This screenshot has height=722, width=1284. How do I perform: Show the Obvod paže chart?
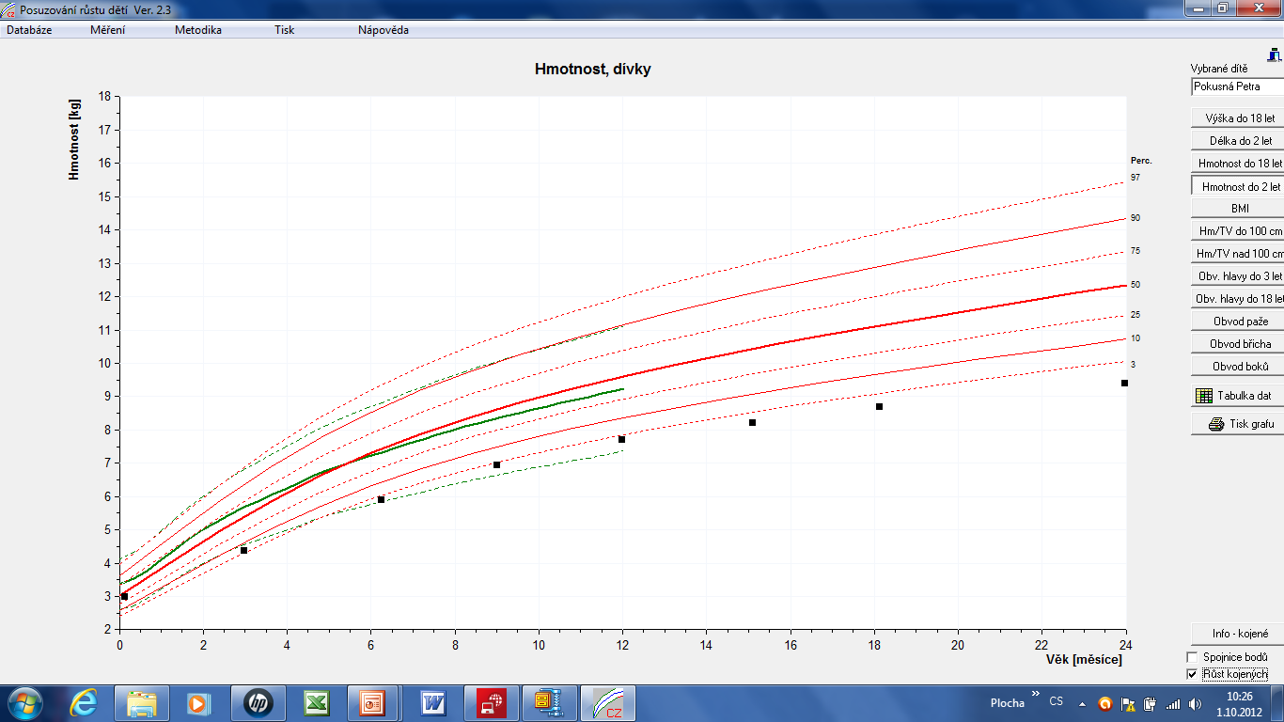tap(1237, 322)
